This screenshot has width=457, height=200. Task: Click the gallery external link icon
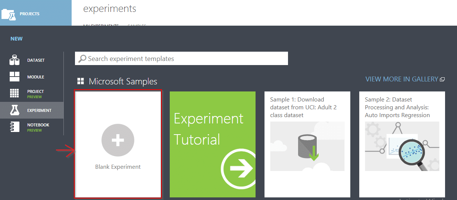click(x=442, y=79)
